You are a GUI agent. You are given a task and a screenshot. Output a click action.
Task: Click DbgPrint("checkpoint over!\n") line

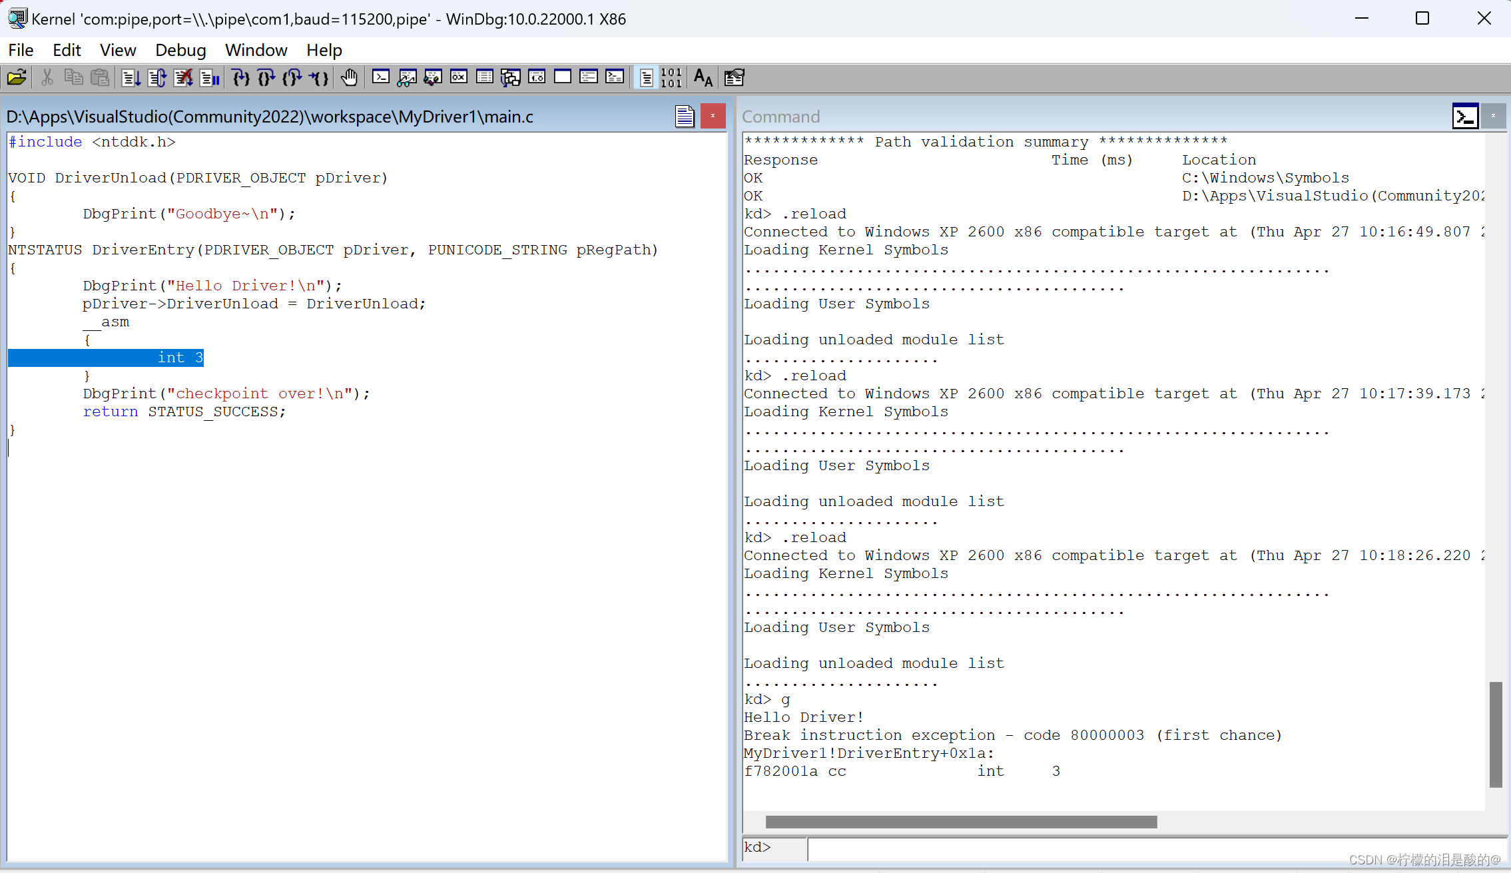click(226, 394)
